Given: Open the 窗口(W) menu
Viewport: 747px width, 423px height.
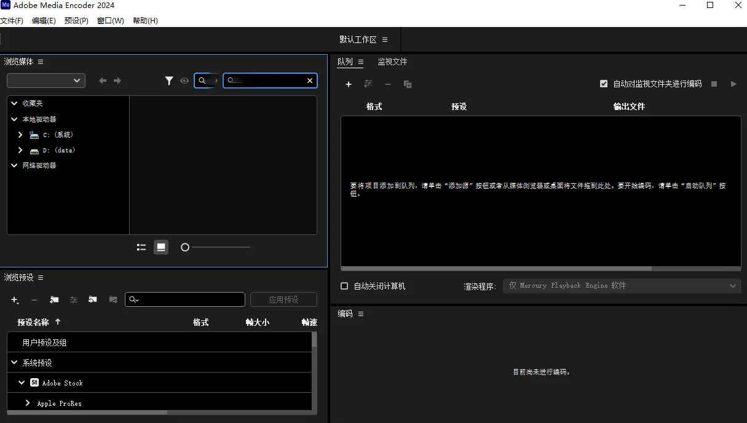Looking at the screenshot, I should click(x=111, y=21).
